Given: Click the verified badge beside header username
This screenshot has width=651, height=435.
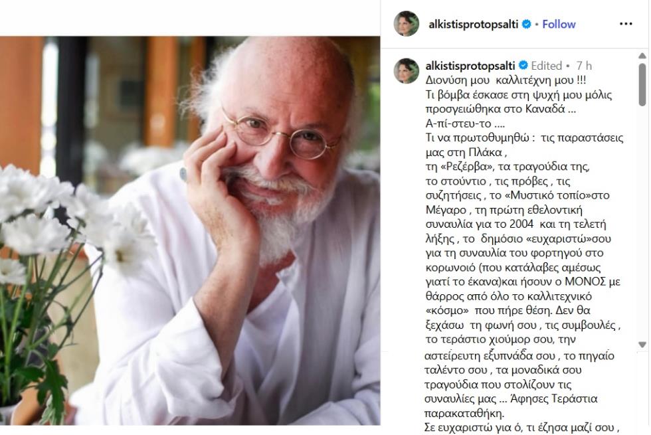Looking at the screenshot, I should point(526,24).
